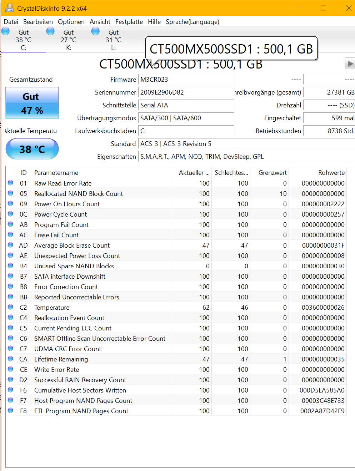Screen dimensions: 355x471
Task: Click blue status dot for Raw Read Error Rate
Action: [10, 183]
